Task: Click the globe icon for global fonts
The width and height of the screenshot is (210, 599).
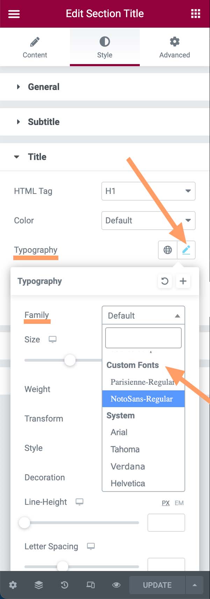Action: pyautogui.click(x=167, y=250)
